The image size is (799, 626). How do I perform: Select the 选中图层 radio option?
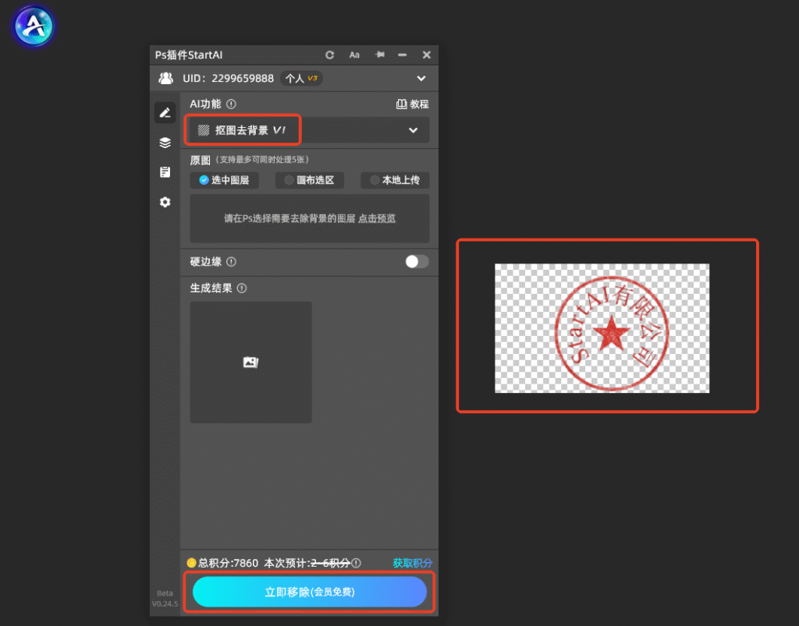pyautogui.click(x=224, y=180)
